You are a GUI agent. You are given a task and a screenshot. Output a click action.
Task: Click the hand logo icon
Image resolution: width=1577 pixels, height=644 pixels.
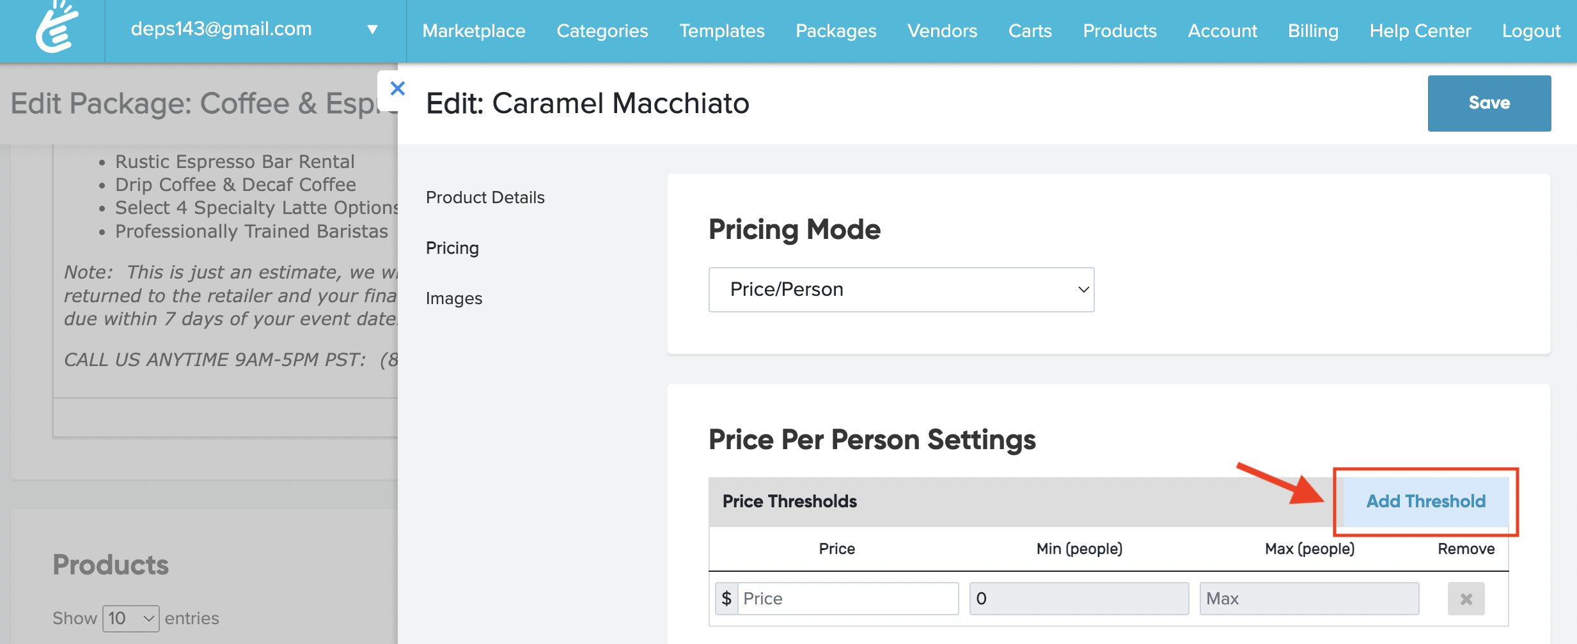56,28
